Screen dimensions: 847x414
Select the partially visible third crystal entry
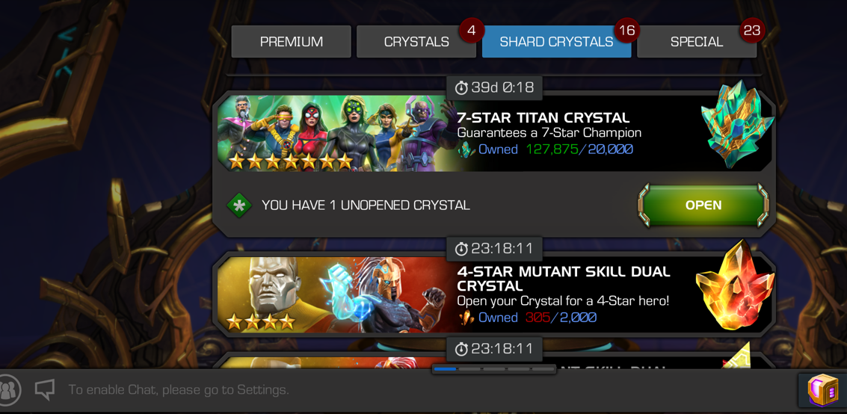click(494, 360)
